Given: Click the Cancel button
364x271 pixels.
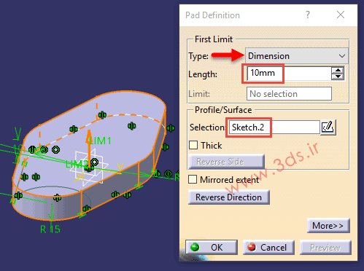Looking at the screenshot, I should coord(268,247).
